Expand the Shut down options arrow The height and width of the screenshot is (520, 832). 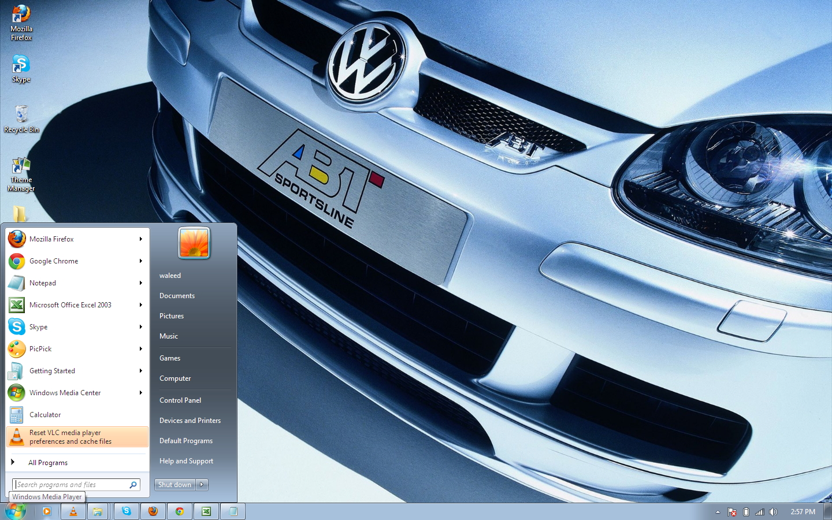(202, 484)
